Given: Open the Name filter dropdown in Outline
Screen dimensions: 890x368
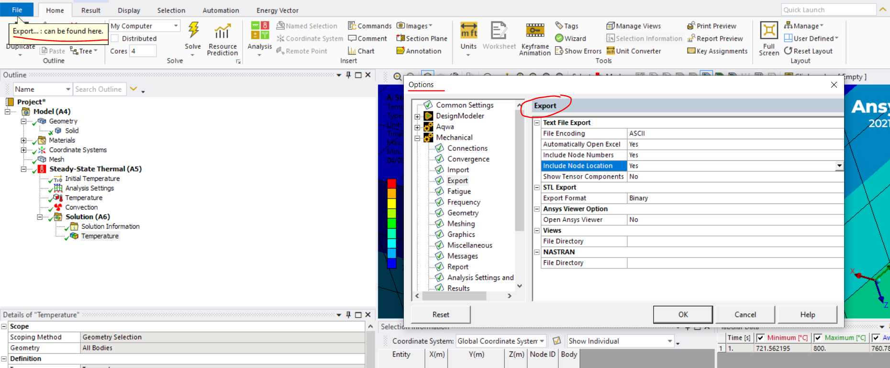Looking at the screenshot, I should point(67,89).
